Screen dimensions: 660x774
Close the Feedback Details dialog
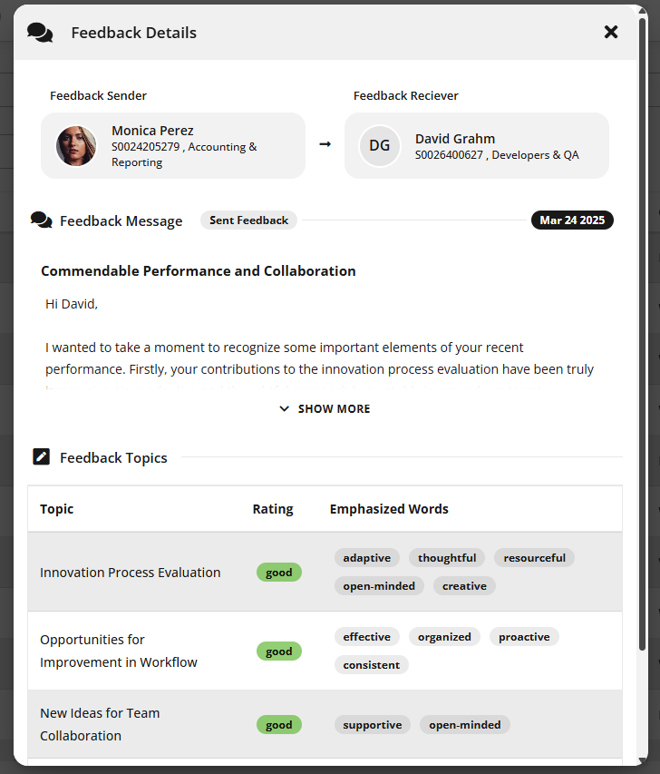611,32
